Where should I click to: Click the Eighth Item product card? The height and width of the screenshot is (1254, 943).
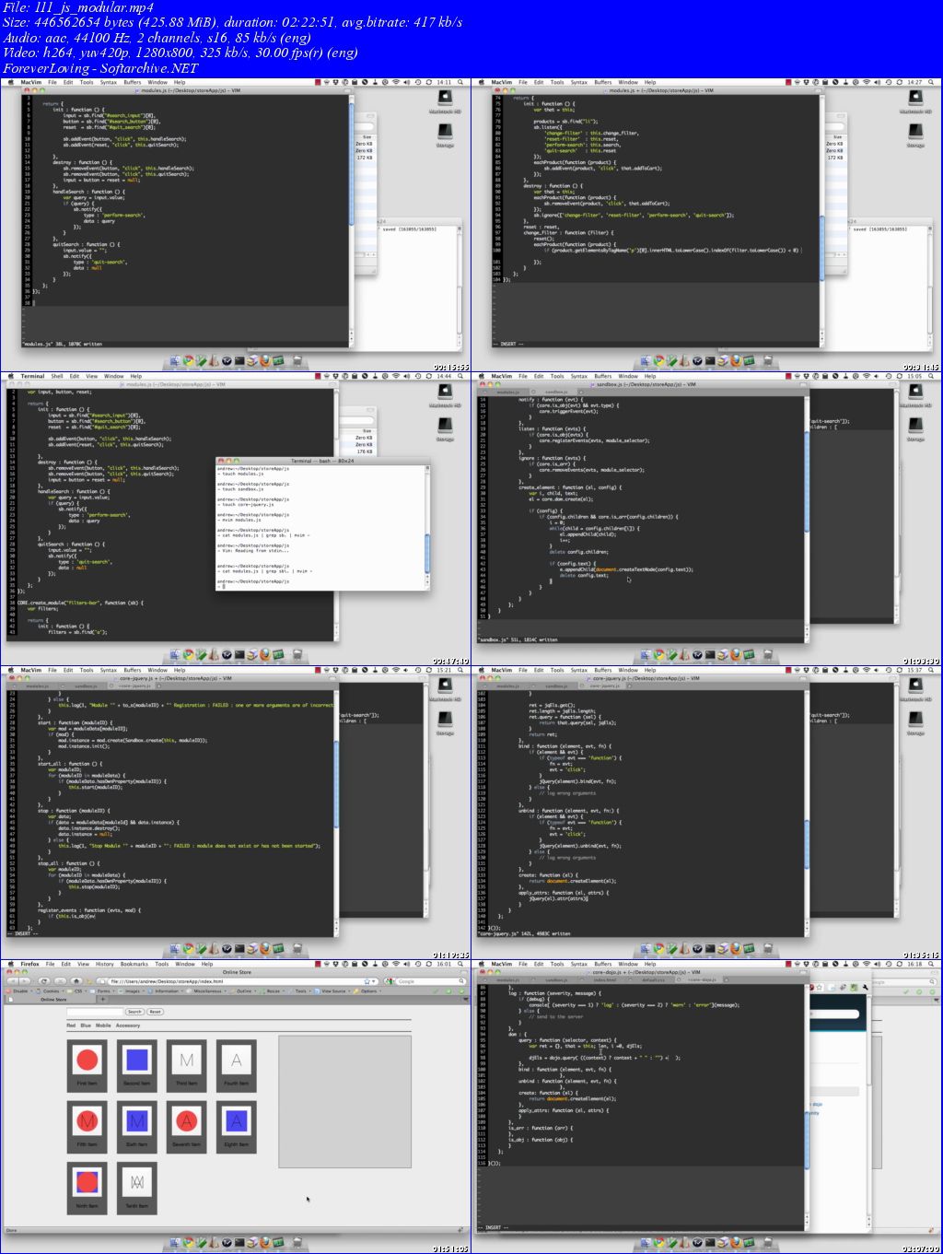point(237,1125)
